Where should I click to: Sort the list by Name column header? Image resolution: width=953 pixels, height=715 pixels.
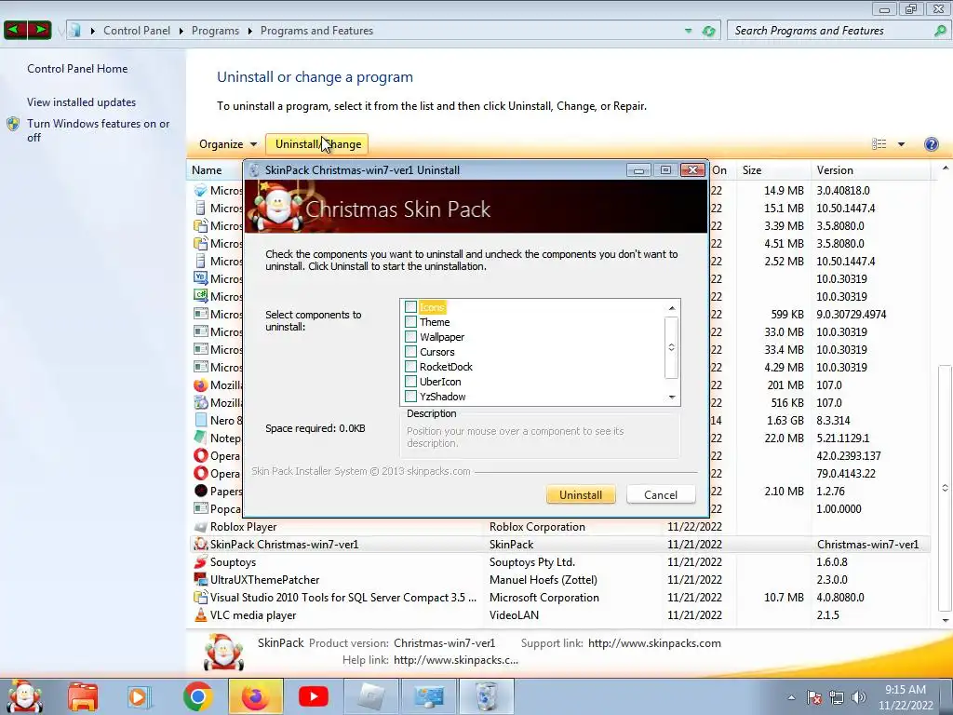tap(207, 170)
